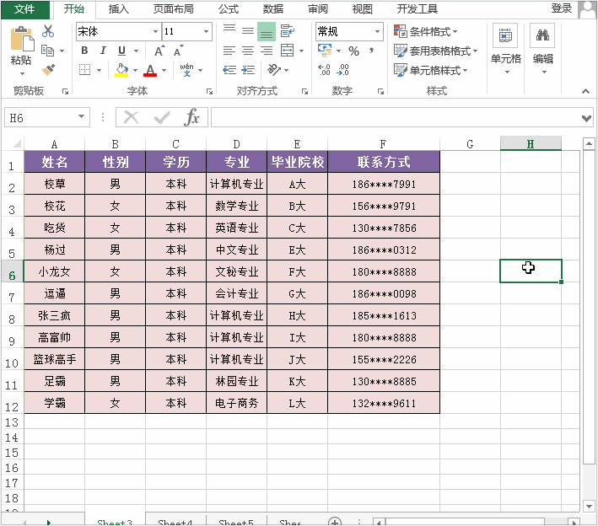Expand fill color dropdown arrow

135,70
